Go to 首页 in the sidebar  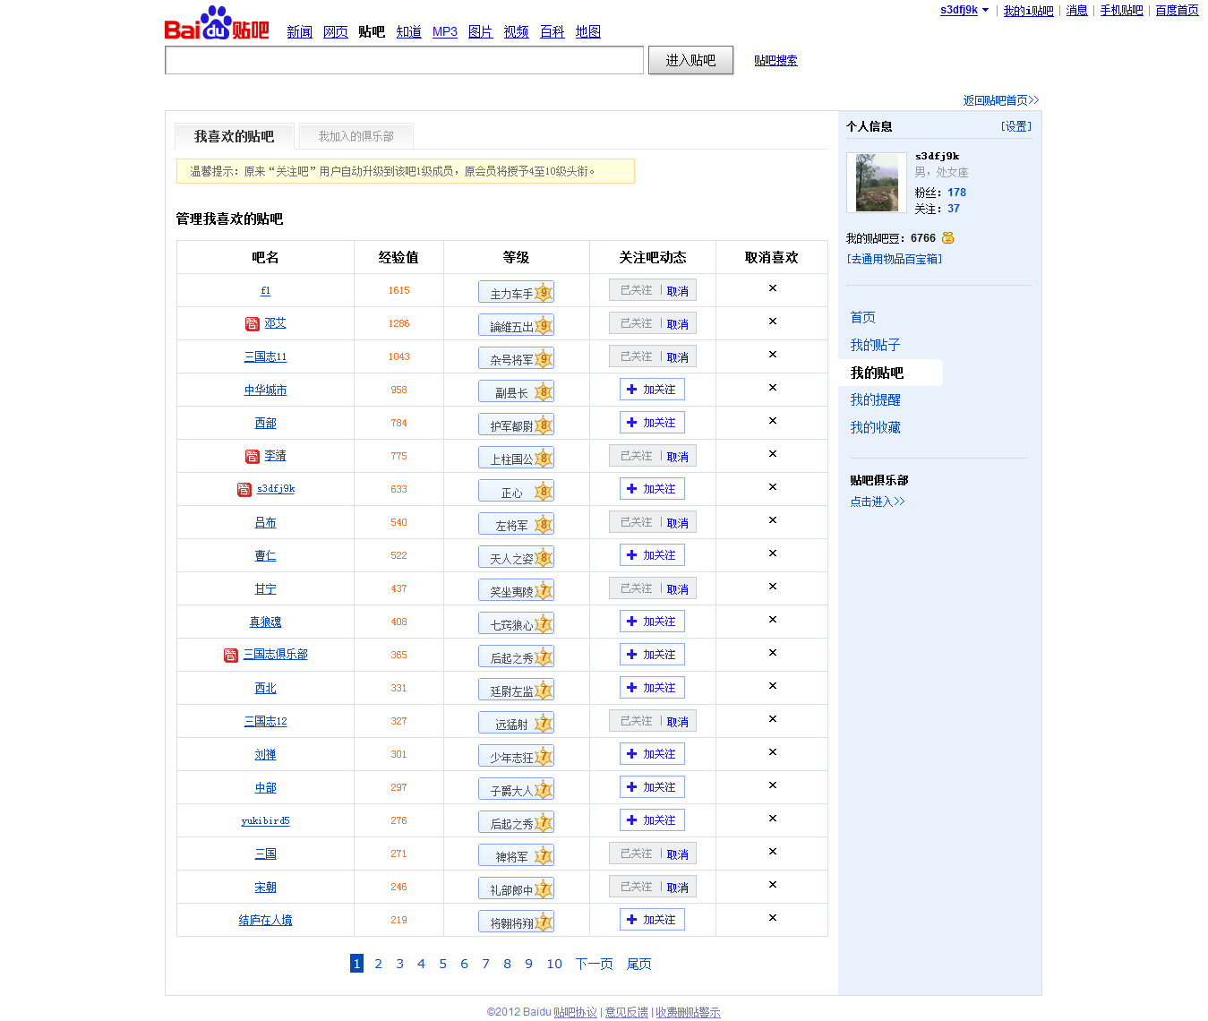(x=863, y=317)
